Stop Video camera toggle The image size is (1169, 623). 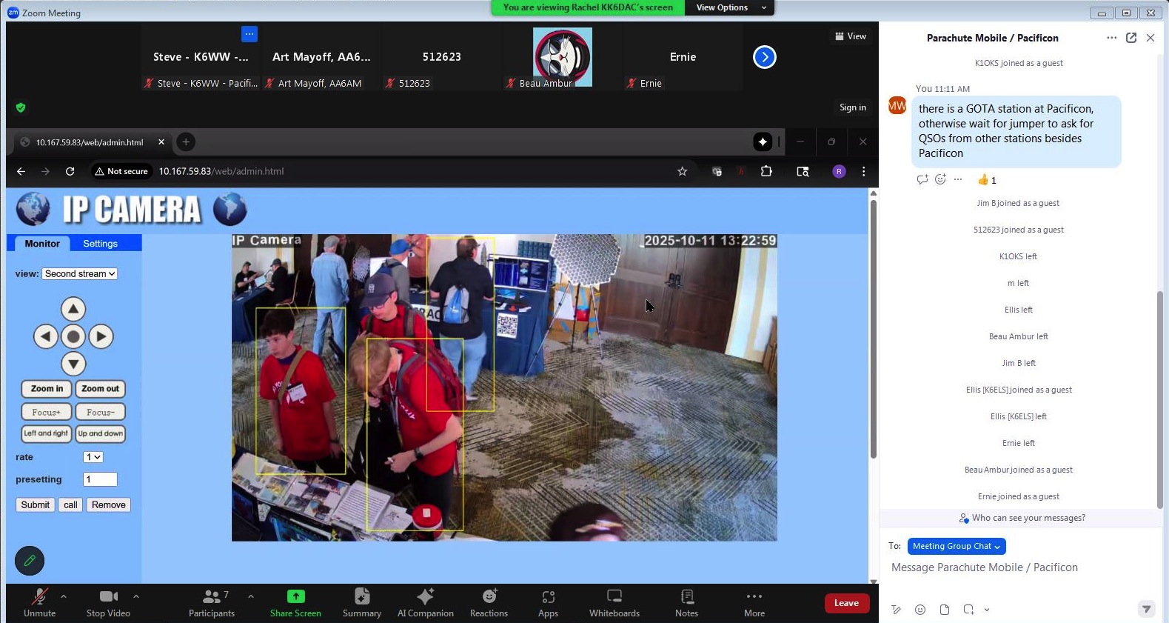tap(108, 602)
